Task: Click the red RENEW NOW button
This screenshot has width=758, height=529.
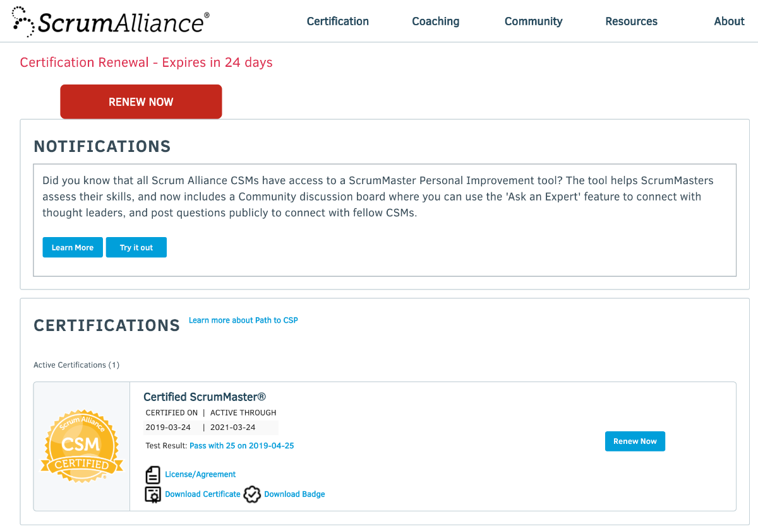Action: click(141, 102)
